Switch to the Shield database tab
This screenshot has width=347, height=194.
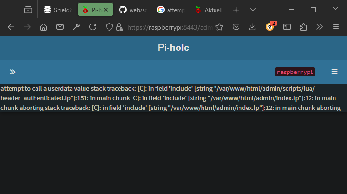[x=57, y=10]
